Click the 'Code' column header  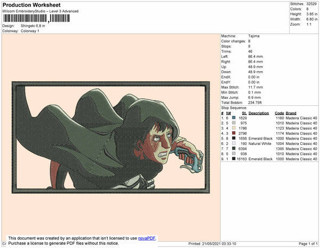pyautogui.click(x=279, y=113)
